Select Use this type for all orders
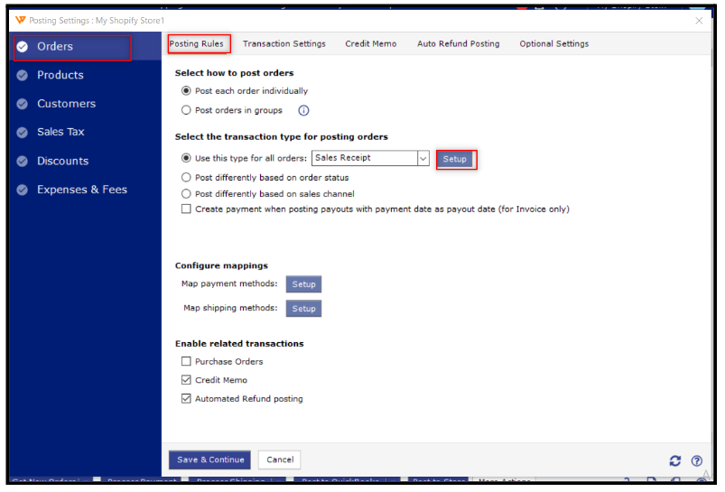The image size is (725, 492). click(x=186, y=158)
